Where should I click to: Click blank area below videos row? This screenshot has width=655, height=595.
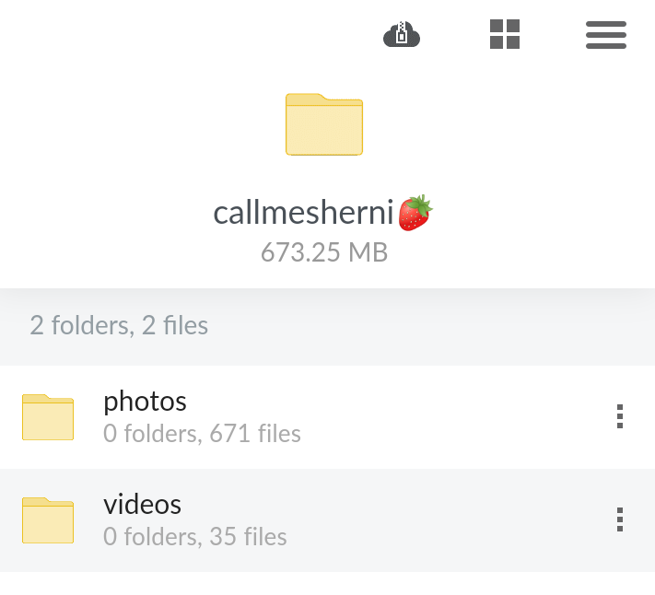[x=327, y=584]
